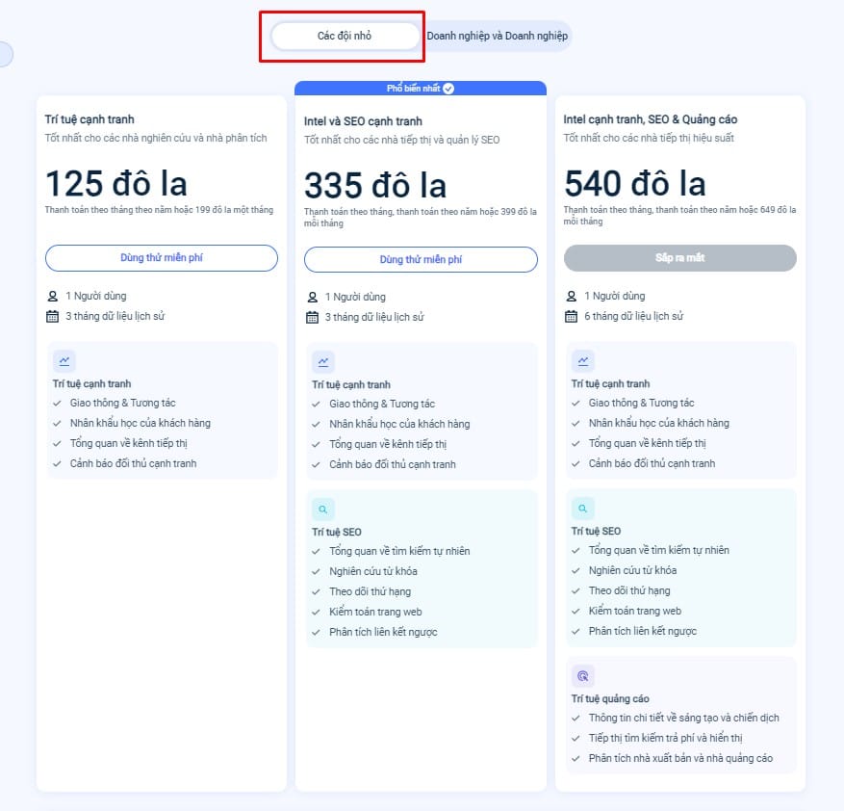Click the user icon beside 1 Người dùng first plan
844x811 pixels.
[53, 296]
